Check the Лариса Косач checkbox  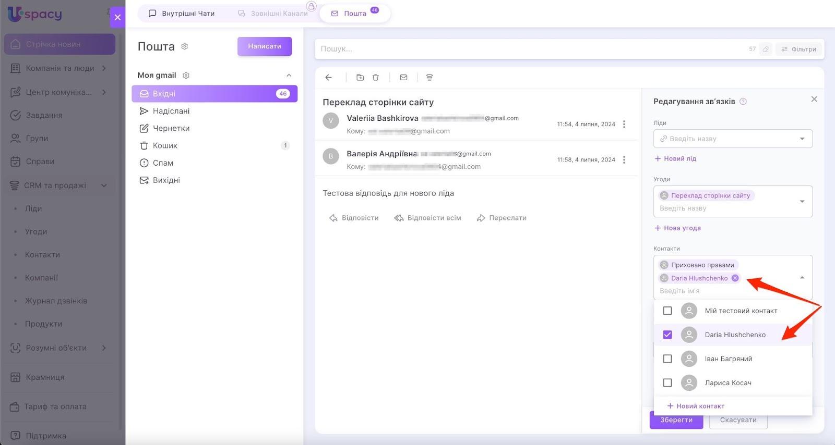tap(667, 383)
